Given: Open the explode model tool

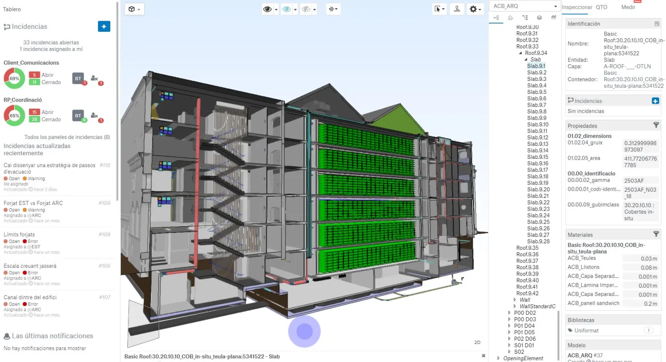Looking at the screenshot, I should click(333, 9).
